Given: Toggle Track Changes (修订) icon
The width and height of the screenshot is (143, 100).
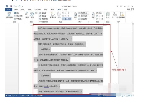Looking at the screenshot, I should 75,14.
